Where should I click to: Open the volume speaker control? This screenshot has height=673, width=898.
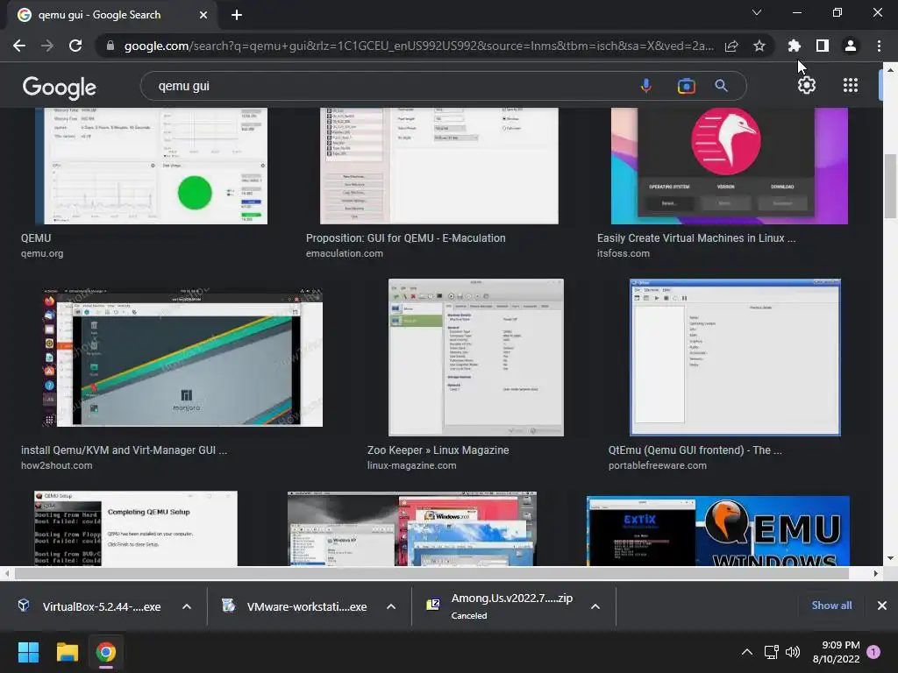coord(793,652)
